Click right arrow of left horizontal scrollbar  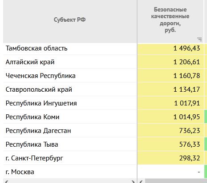pyautogui.click(x=133, y=182)
